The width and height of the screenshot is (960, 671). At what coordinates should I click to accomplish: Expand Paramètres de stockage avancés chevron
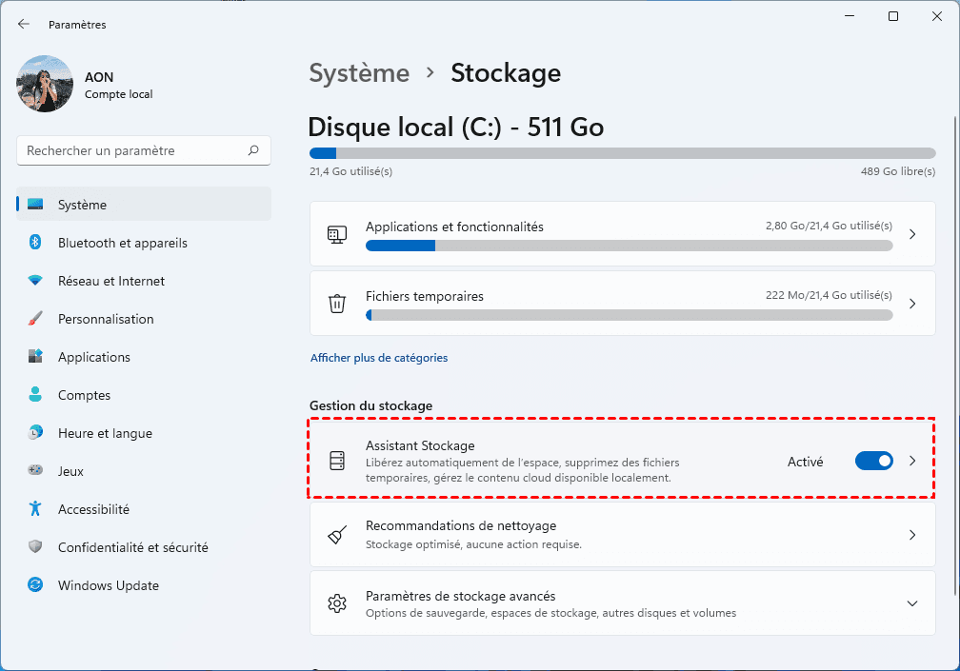click(911, 603)
